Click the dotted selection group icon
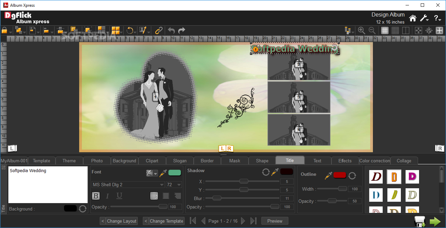 [74, 30]
